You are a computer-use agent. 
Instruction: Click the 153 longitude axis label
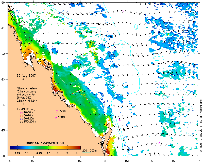pyautogui.click(x=104, y=161)
